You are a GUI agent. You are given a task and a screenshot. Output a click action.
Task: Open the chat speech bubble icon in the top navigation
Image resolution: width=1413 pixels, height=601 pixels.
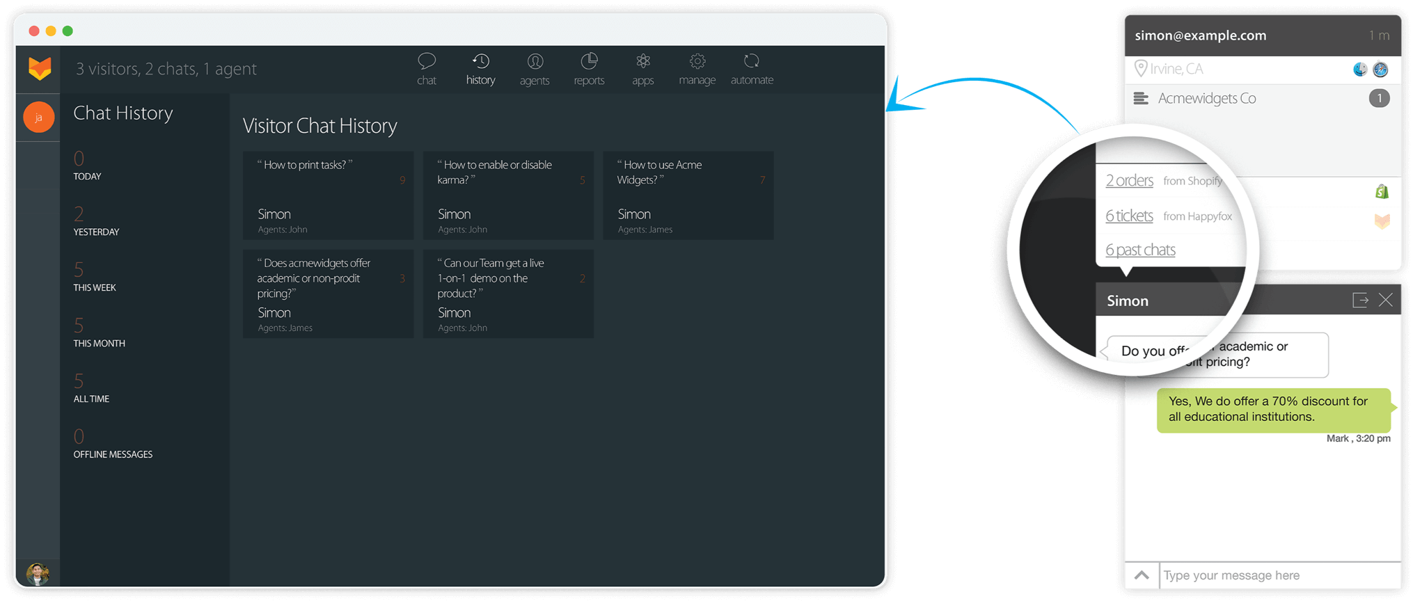click(x=427, y=61)
